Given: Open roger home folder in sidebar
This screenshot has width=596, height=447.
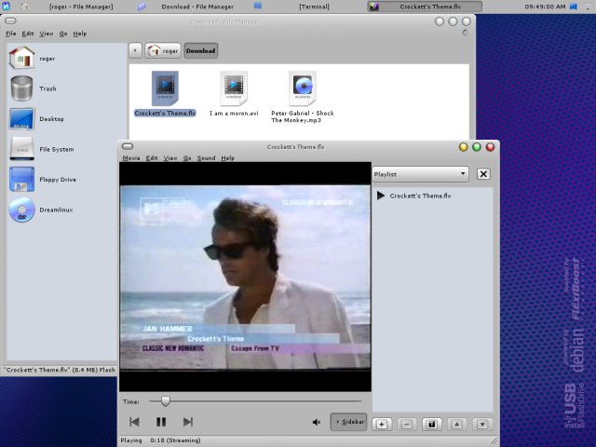Looking at the screenshot, I should pos(33,58).
